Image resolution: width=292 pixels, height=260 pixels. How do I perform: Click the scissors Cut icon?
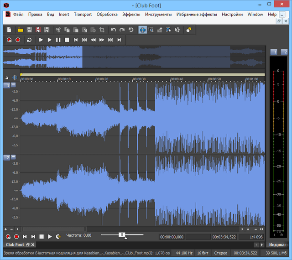(58, 30)
